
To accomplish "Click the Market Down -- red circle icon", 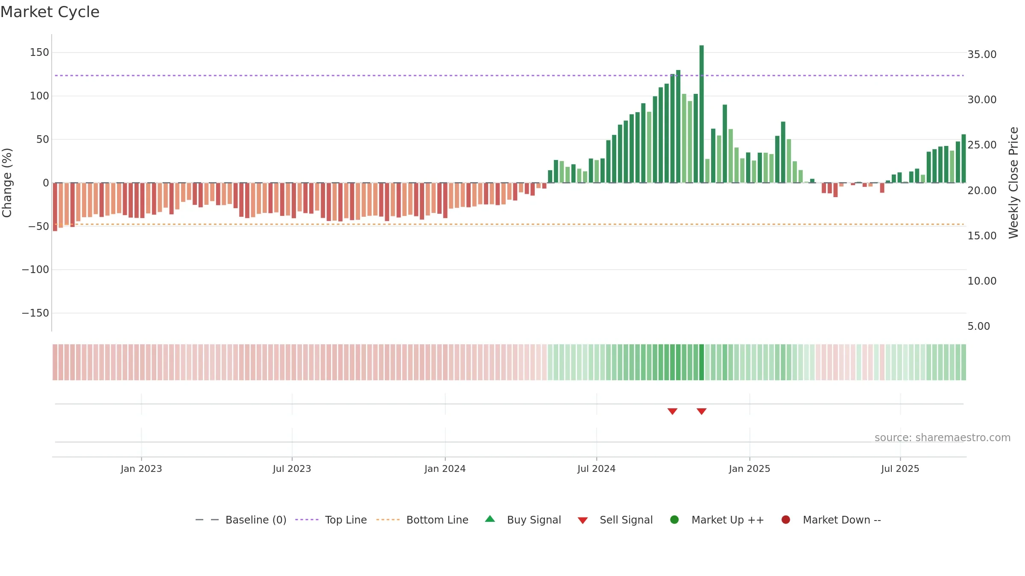I will click(x=785, y=520).
